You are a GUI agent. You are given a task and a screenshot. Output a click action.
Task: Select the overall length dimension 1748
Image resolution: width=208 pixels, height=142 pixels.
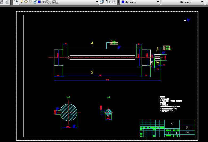coord(107,80)
